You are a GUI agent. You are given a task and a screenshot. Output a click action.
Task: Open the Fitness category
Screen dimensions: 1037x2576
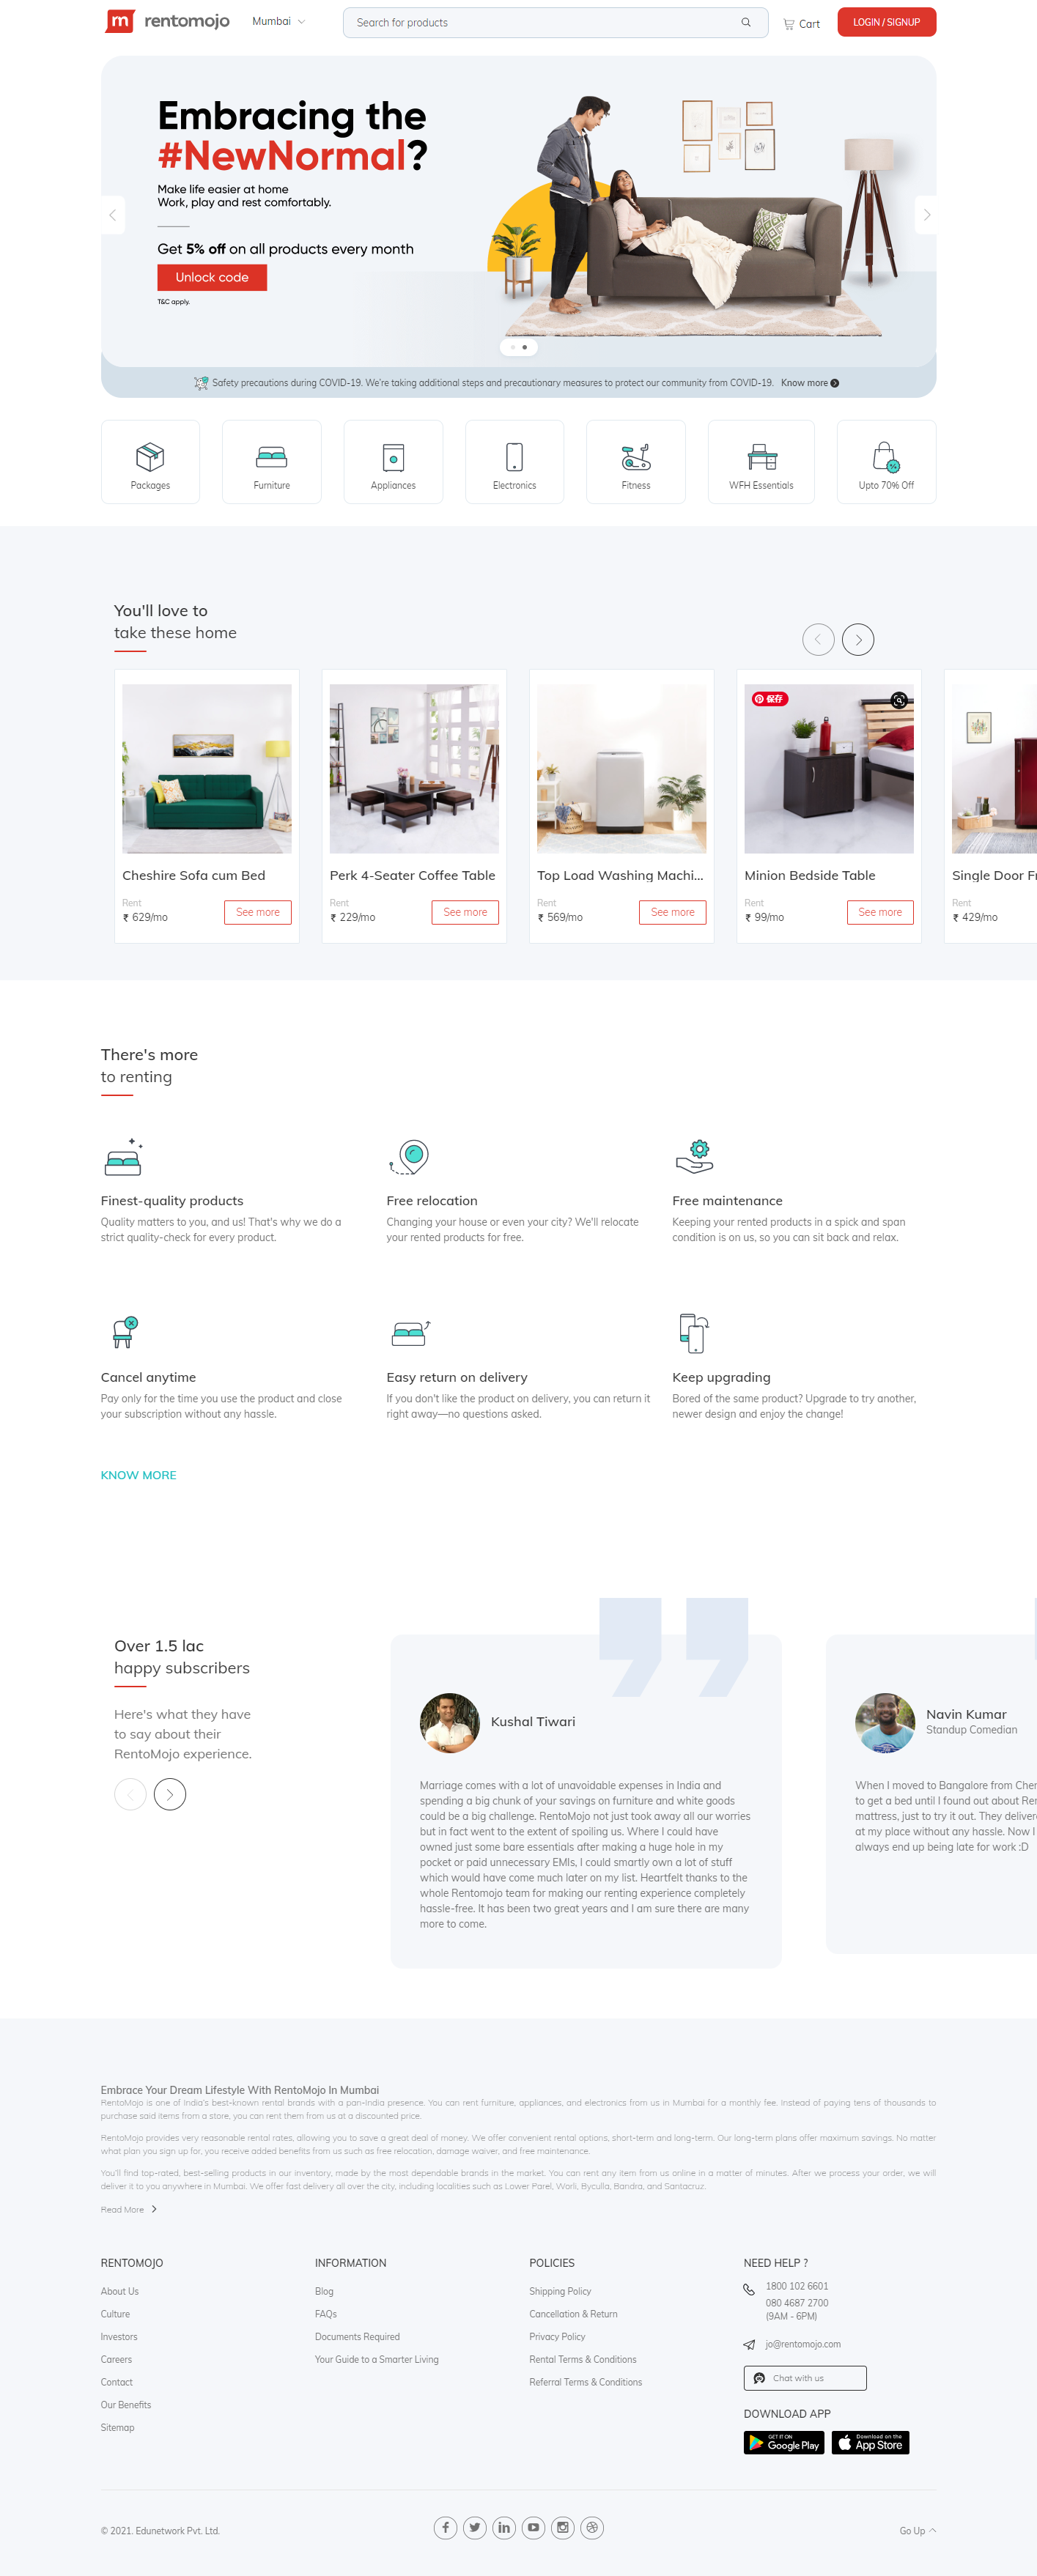tap(636, 462)
